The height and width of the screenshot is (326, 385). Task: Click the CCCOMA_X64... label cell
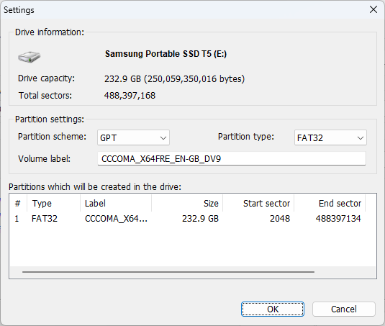[x=116, y=219]
